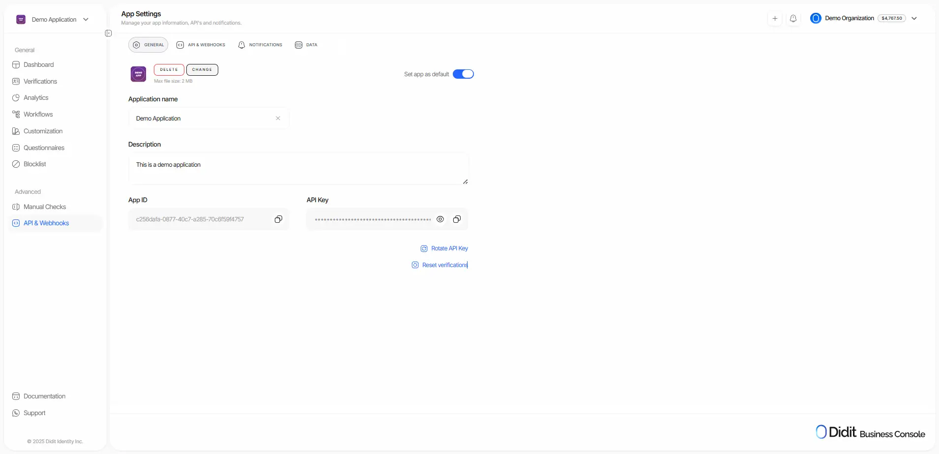Clear the Application name field
This screenshot has height=454, width=939.
click(277, 118)
